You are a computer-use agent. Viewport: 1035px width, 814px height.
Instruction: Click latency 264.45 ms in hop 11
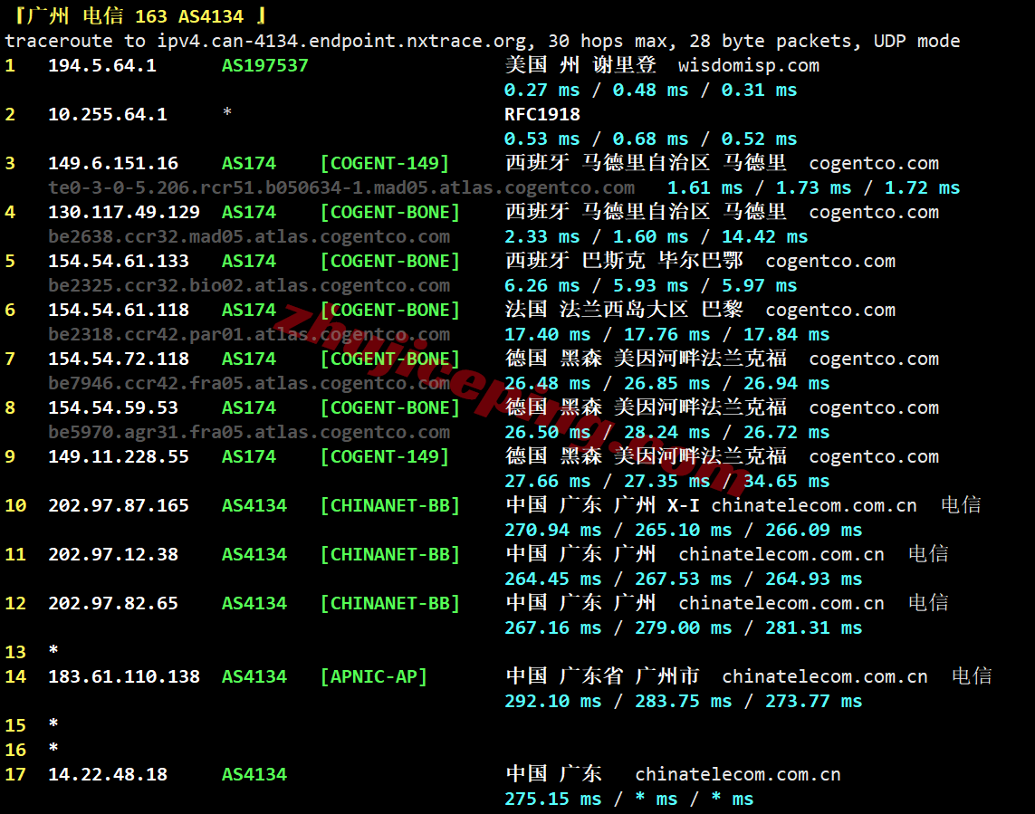(x=553, y=579)
